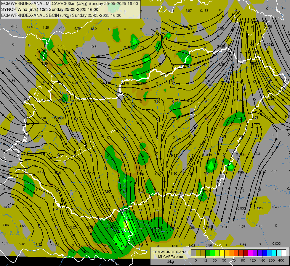Click the map value 7.97
The image size is (290, 266).
point(189,11)
